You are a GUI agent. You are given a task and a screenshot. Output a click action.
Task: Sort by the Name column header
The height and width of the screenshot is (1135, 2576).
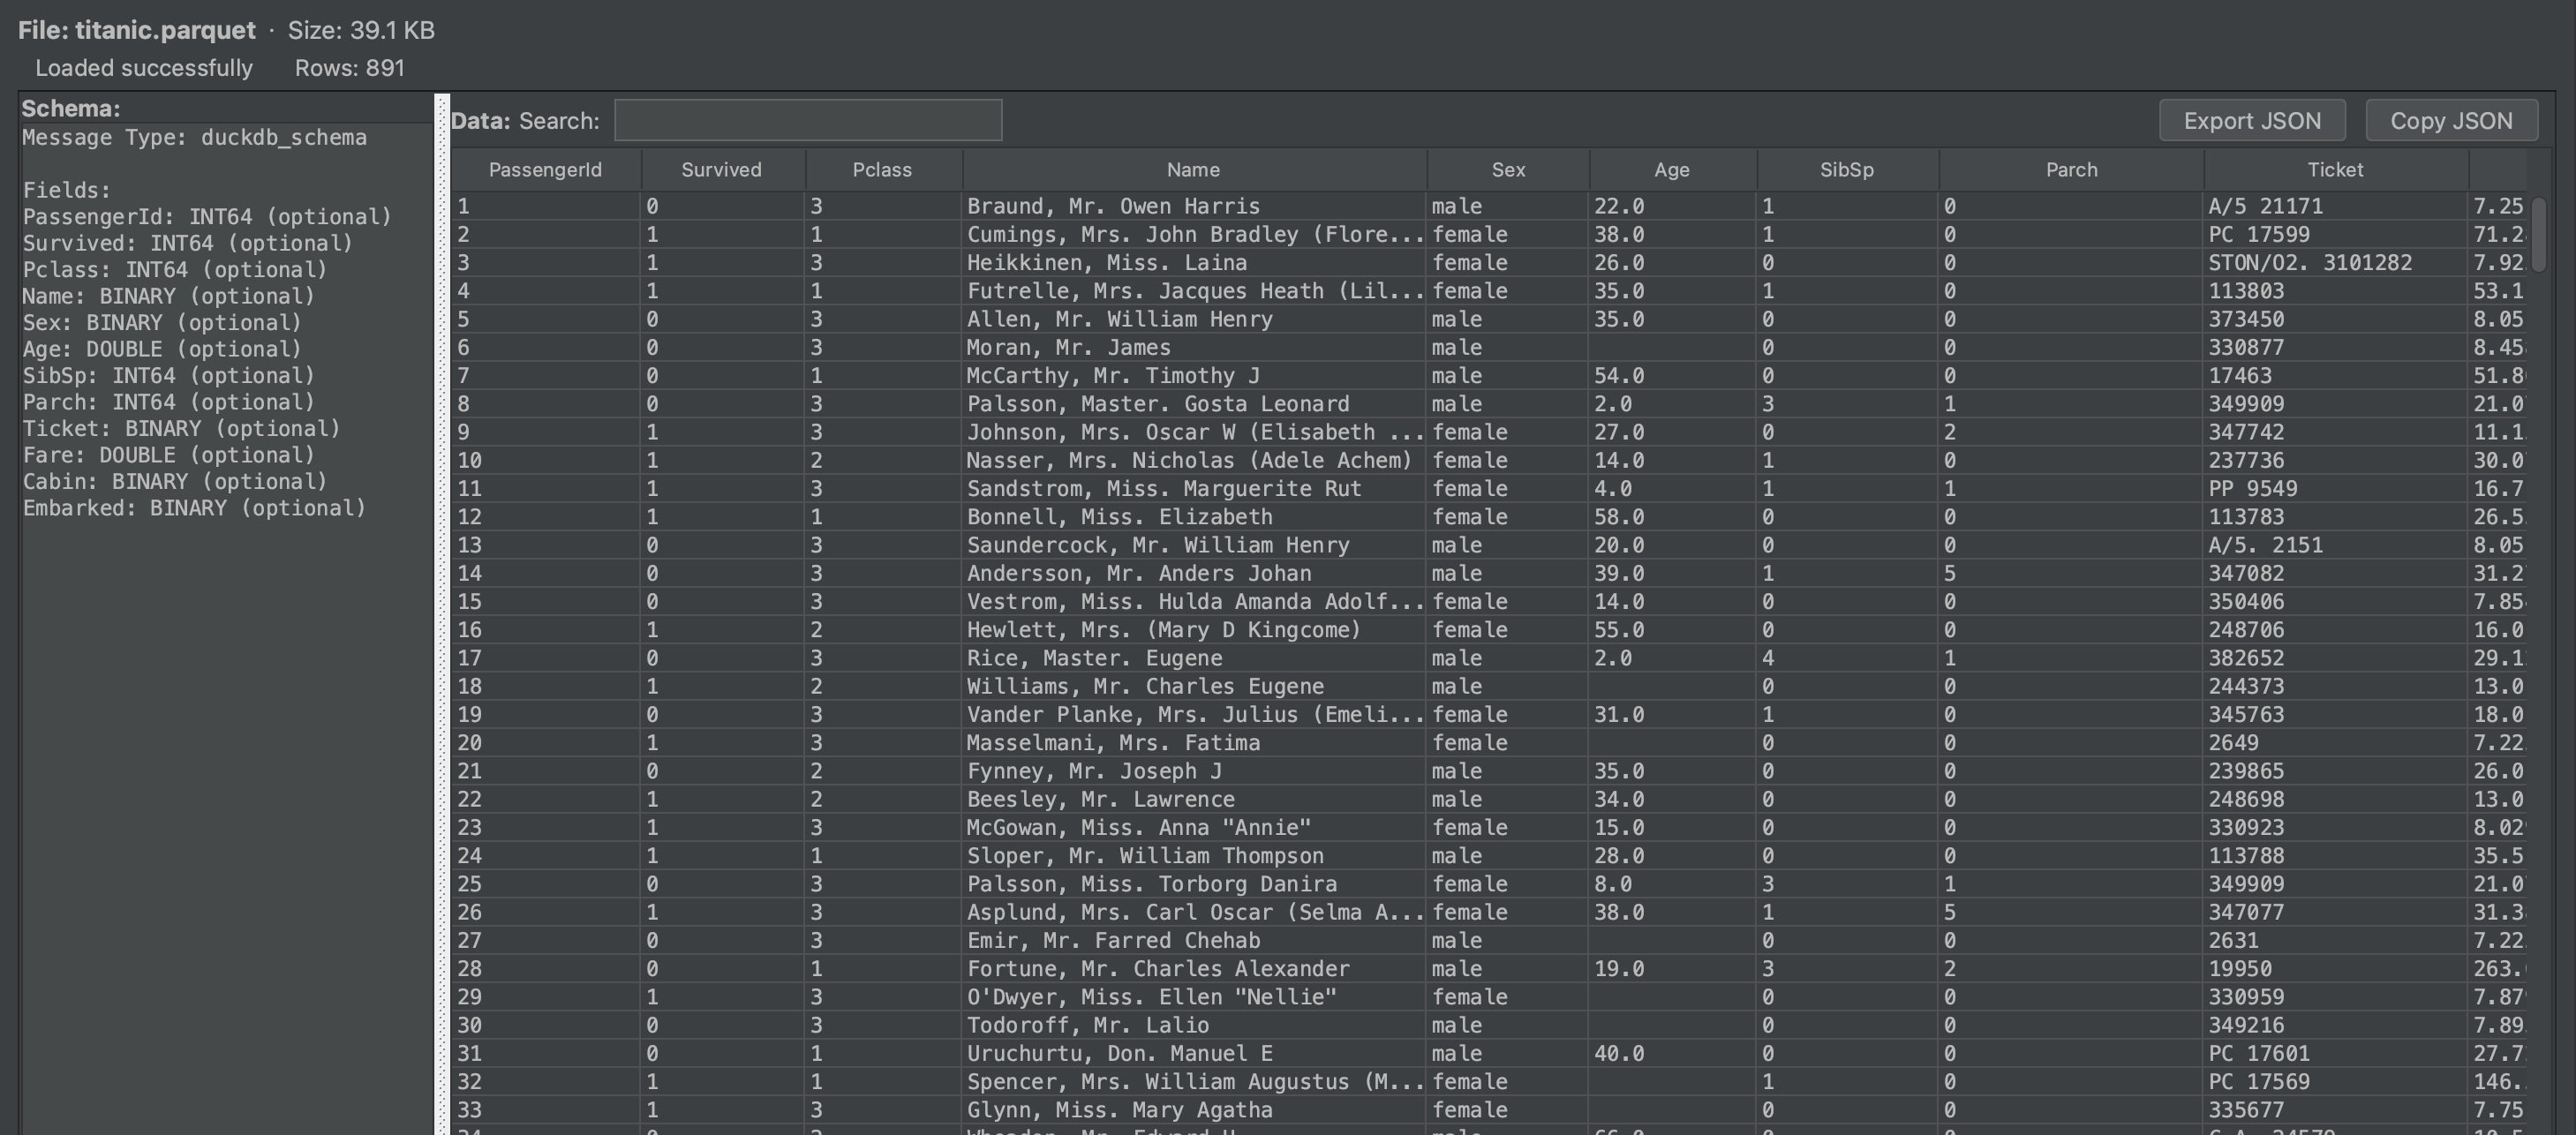coord(1192,169)
